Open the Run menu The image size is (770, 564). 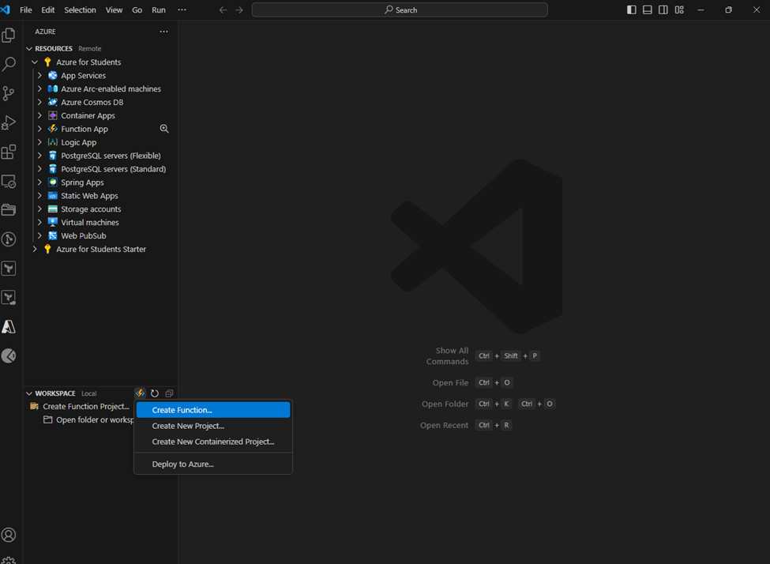tap(159, 9)
